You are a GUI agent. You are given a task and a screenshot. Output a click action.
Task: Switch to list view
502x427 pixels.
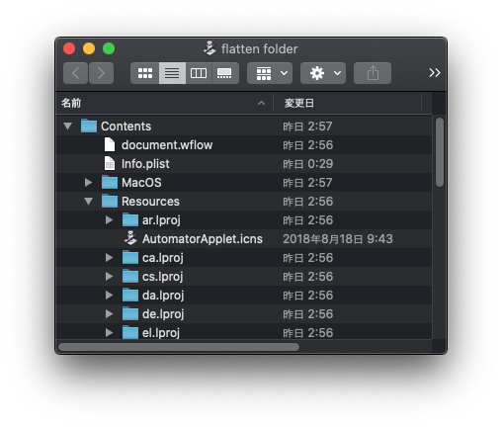pyautogui.click(x=172, y=73)
